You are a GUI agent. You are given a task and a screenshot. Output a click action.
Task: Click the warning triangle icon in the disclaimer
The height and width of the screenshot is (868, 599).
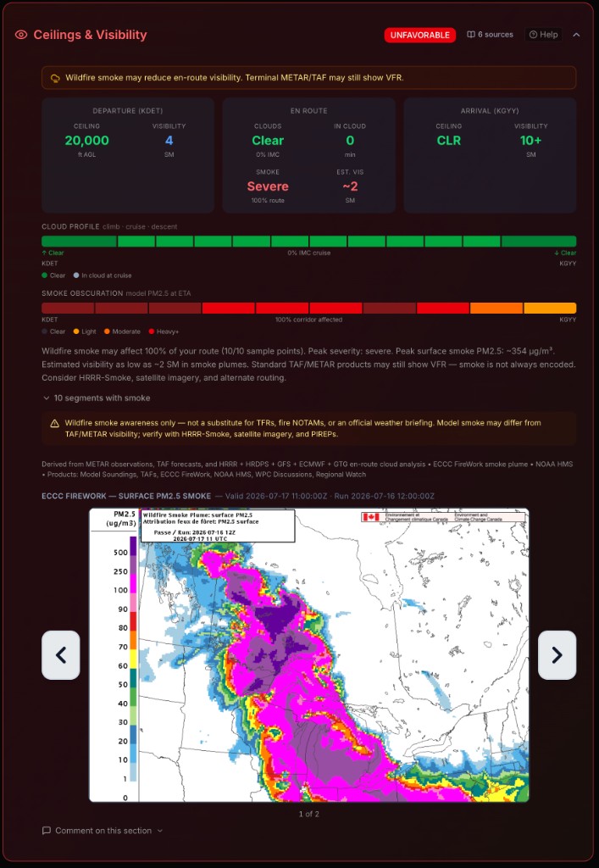pos(55,424)
